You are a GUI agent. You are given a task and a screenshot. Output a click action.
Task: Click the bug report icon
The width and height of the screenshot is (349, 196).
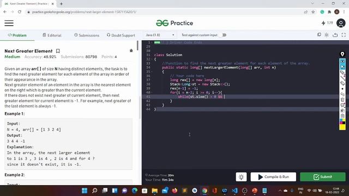[x=131, y=51]
